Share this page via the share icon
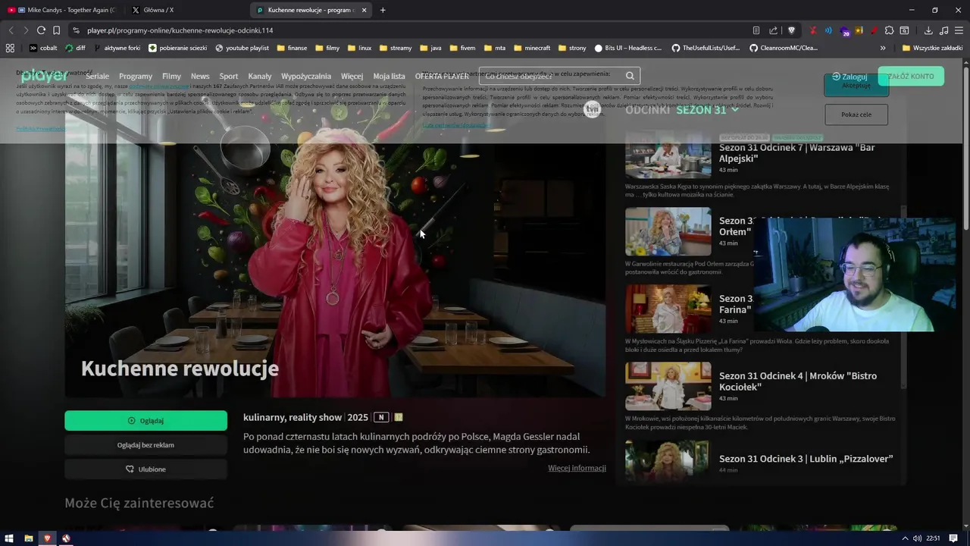The image size is (970, 546). (773, 30)
